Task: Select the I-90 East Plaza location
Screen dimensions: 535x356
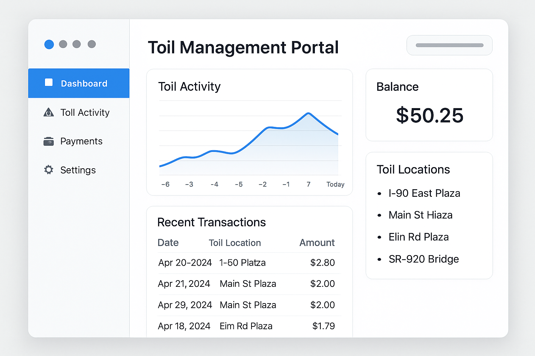Action: pyautogui.click(x=424, y=193)
